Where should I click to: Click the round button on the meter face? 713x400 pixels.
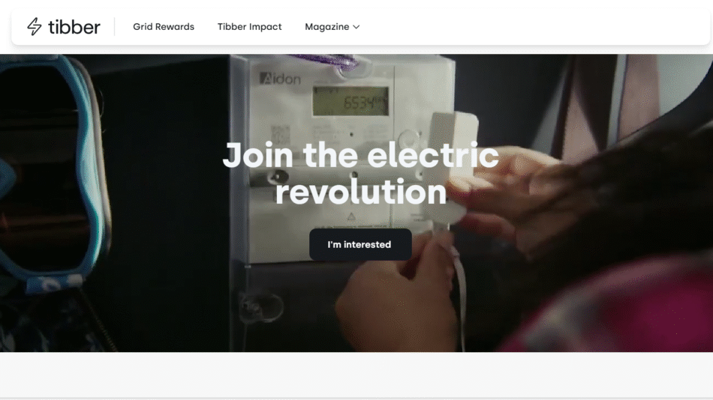pyautogui.click(x=409, y=138)
